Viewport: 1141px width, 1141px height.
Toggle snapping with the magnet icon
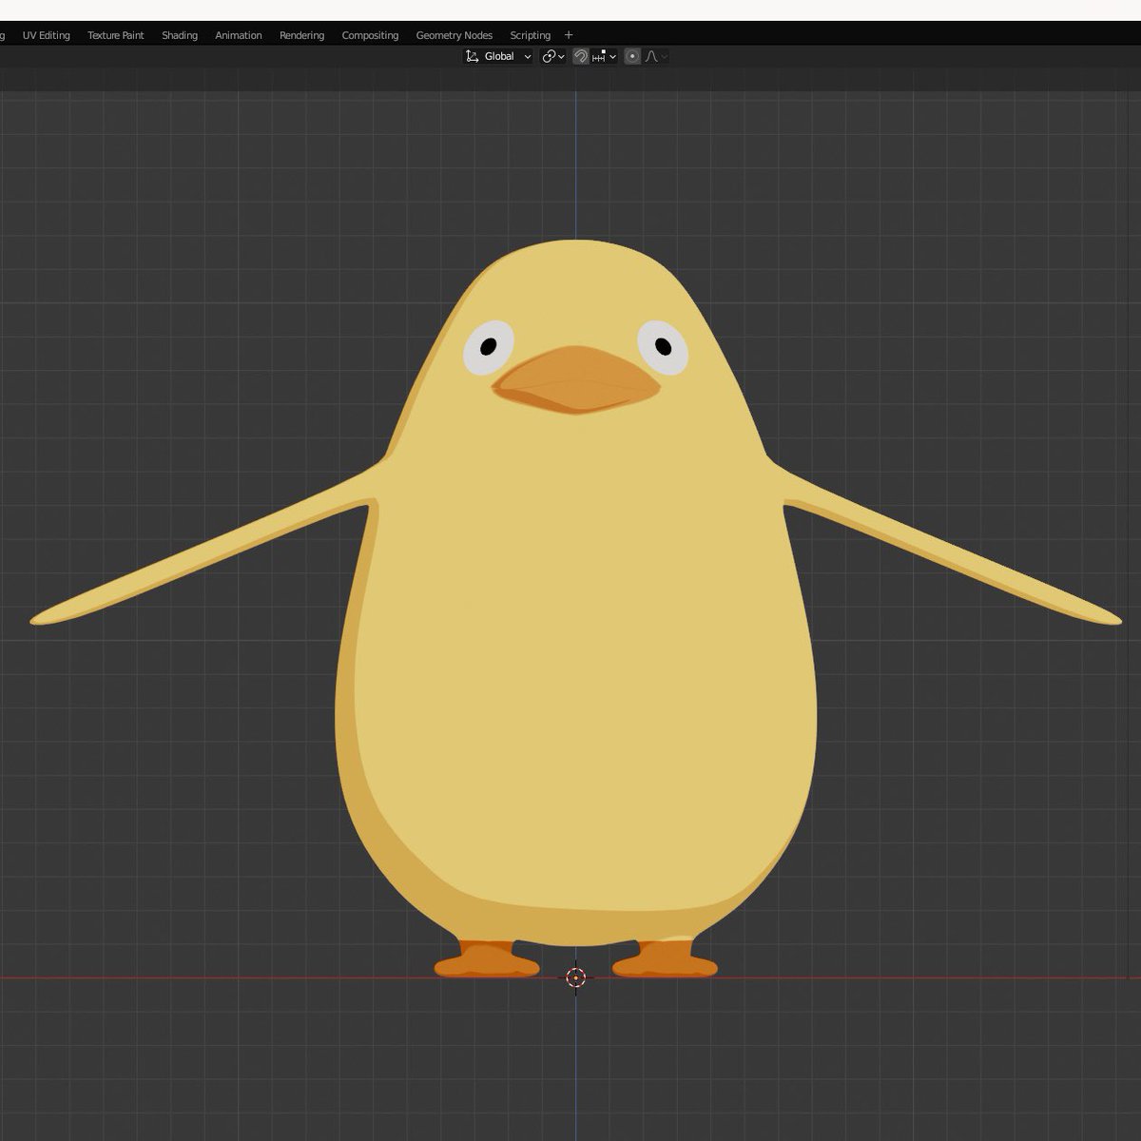pyautogui.click(x=581, y=56)
